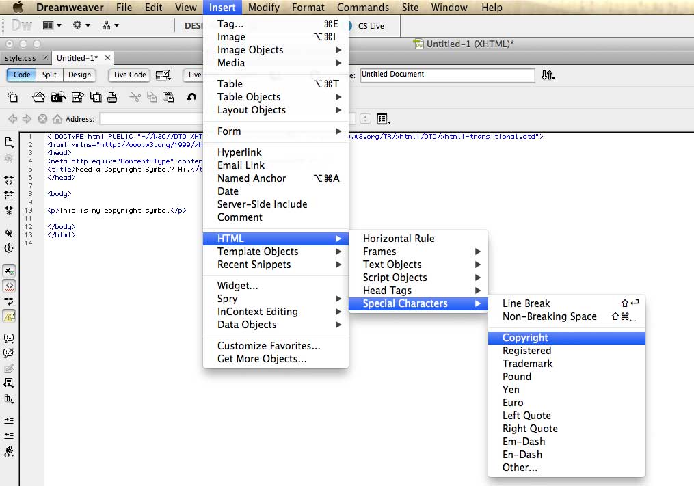This screenshot has height=486, width=694.
Task: Toggle Syntax Error Alerts info bar icon
Action: point(9,316)
